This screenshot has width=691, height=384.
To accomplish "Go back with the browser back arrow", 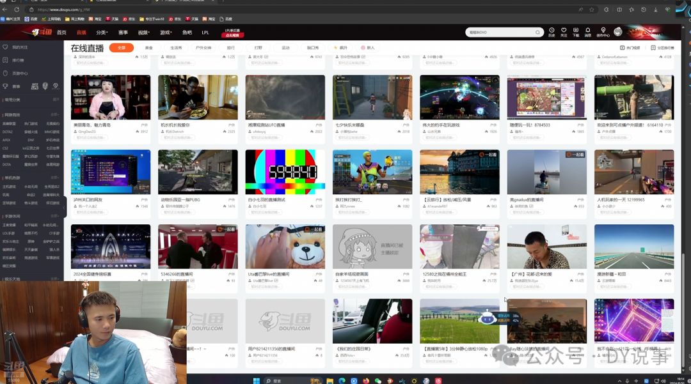I will (x=5, y=9).
